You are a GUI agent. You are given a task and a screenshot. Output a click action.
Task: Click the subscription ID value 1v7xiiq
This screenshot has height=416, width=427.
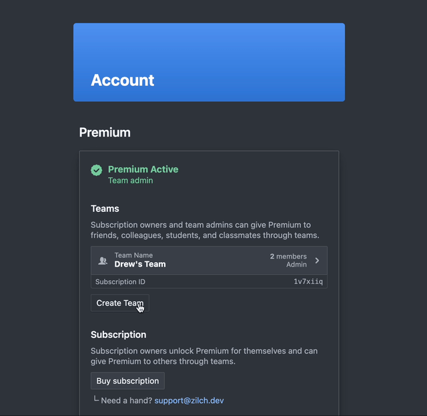click(x=308, y=281)
